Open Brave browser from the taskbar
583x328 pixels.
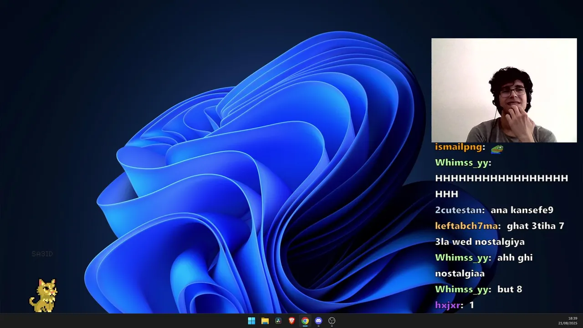point(291,321)
